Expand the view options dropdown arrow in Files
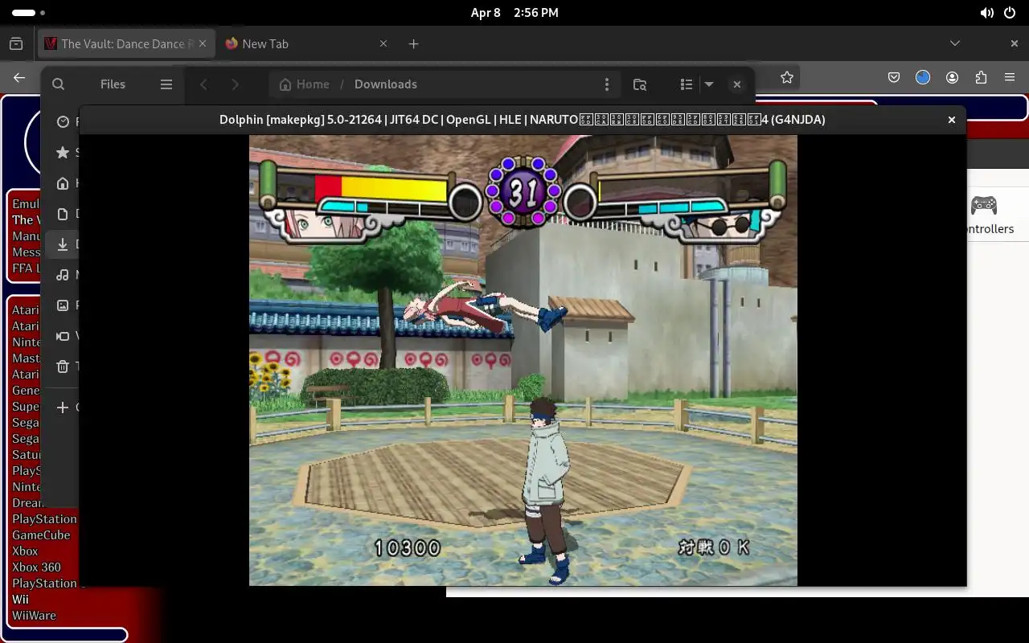Viewport: 1029px width, 643px height. 709,84
